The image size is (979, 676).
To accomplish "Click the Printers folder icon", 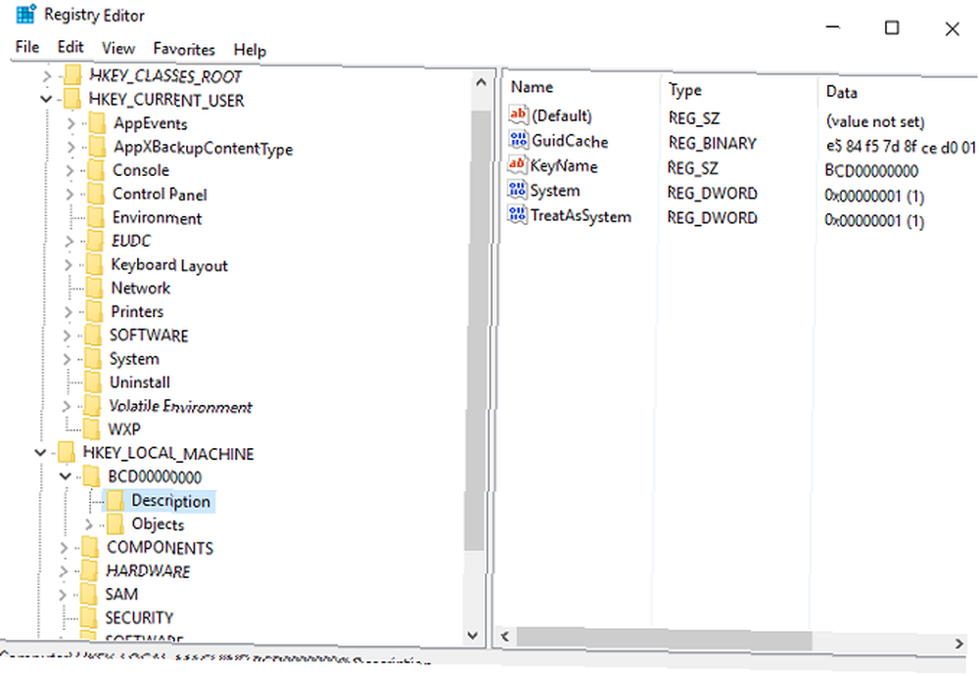I will 94,311.
